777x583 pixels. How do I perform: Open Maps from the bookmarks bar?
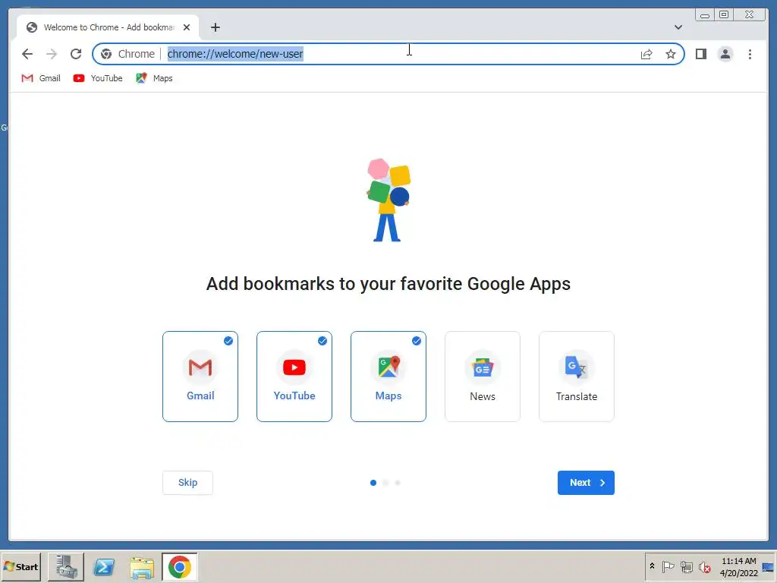(x=154, y=78)
